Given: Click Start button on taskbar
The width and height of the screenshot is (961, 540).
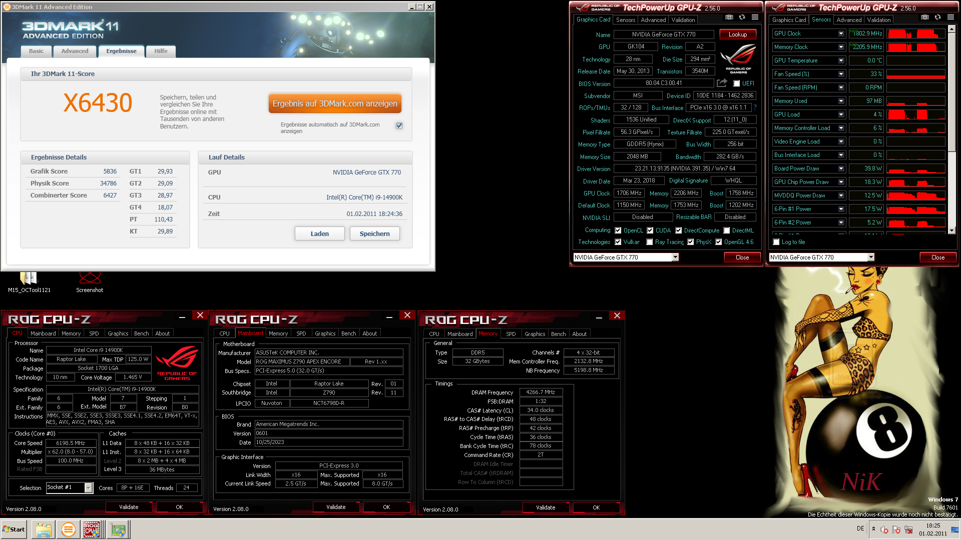Looking at the screenshot, I should 14,529.
